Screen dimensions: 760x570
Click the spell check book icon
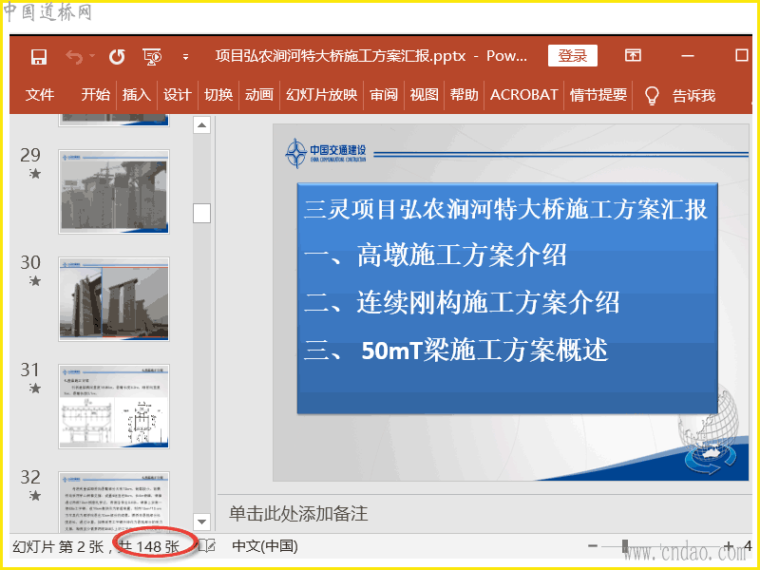click(x=207, y=546)
